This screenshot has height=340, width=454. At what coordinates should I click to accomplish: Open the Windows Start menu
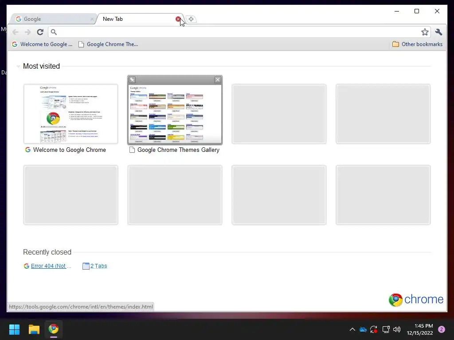pos(14,329)
